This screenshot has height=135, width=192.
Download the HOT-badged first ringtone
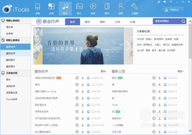pyautogui.click(x=83, y=78)
